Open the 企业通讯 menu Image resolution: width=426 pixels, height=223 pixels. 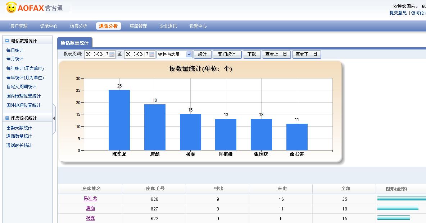[168, 26]
